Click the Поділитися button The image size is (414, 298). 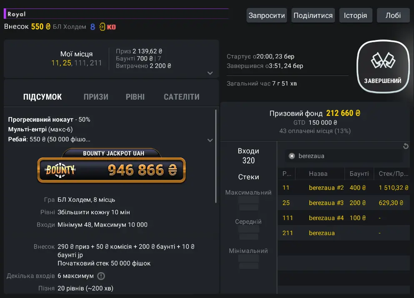pos(313,15)
